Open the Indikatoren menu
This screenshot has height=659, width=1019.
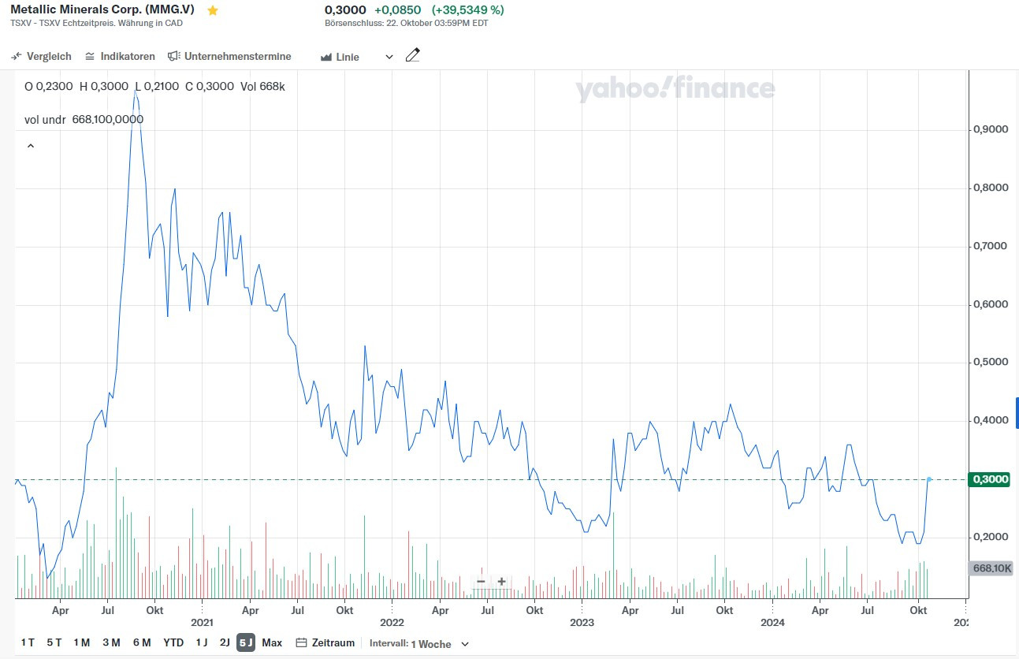pyautogui.click(x=120, y=57)
